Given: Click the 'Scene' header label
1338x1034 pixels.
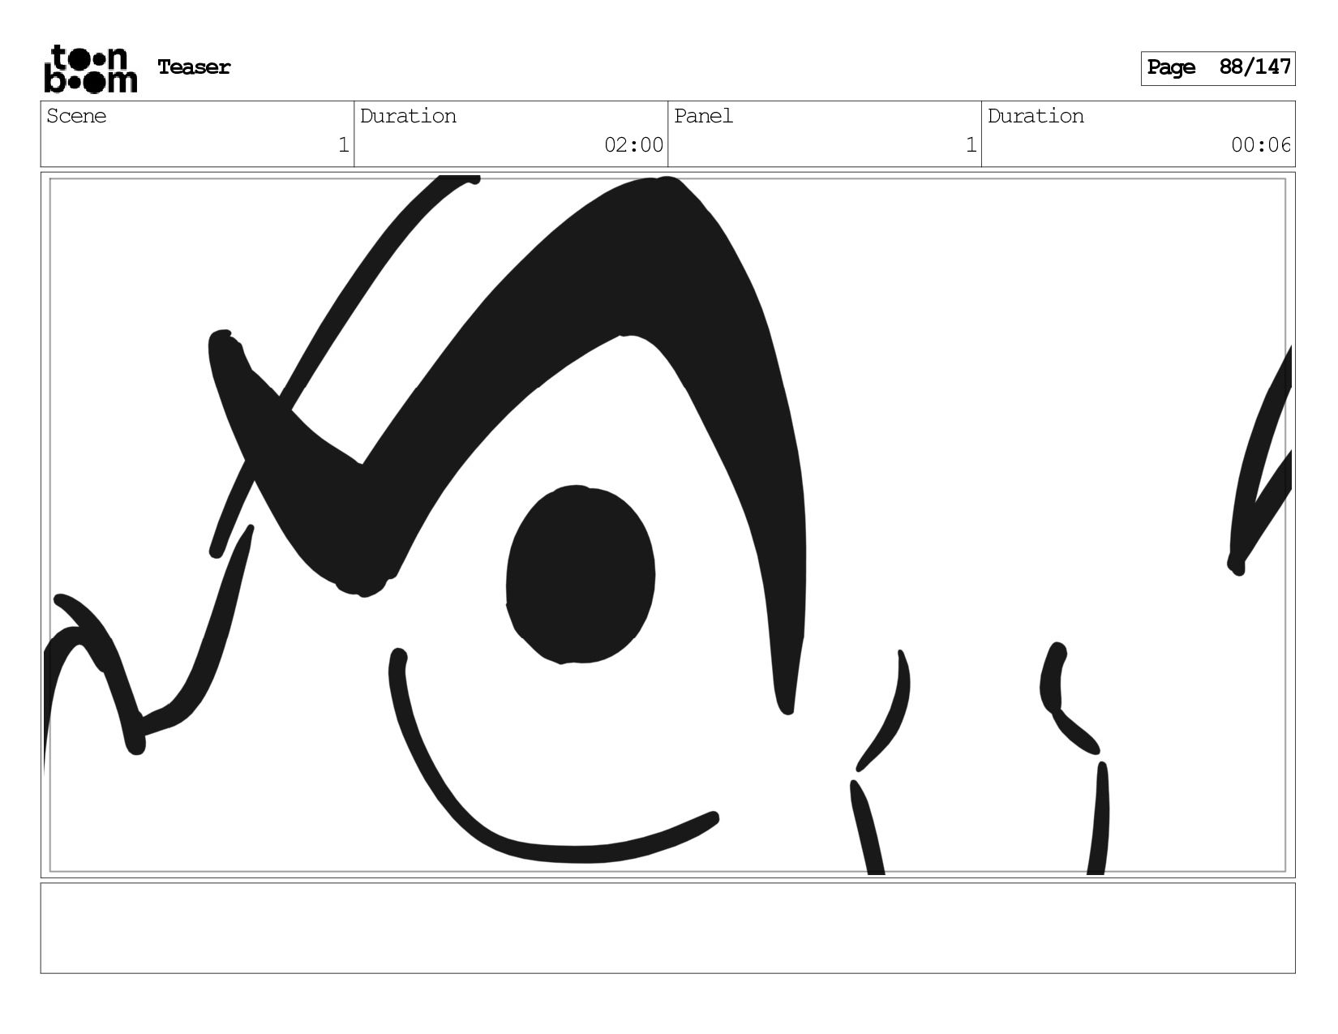Looking at the screenshot, I should [76, 116].
